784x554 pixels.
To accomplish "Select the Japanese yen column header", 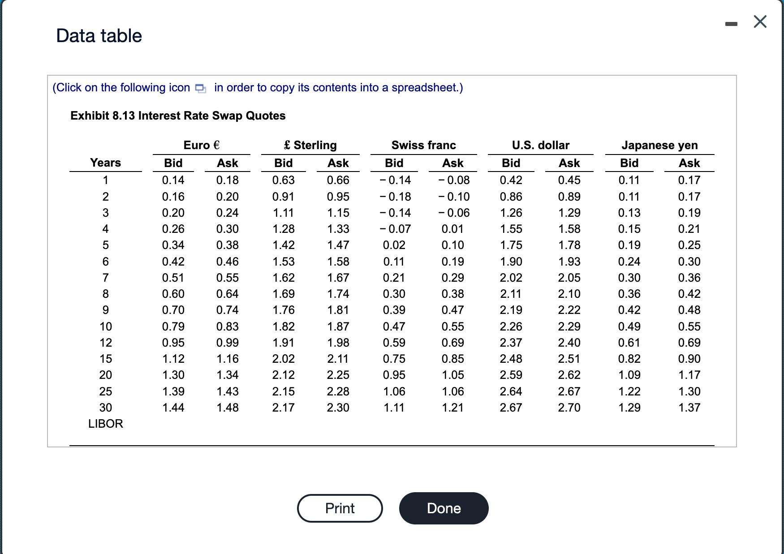I will point(659,145).
